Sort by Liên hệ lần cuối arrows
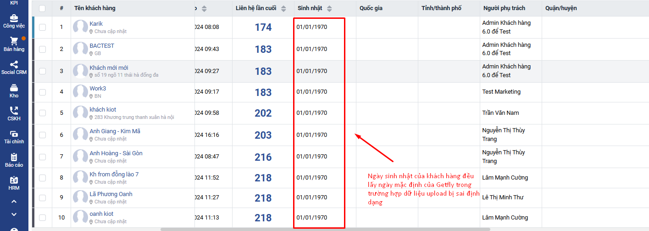The image size is (649, 231). [x=283, y=8]
